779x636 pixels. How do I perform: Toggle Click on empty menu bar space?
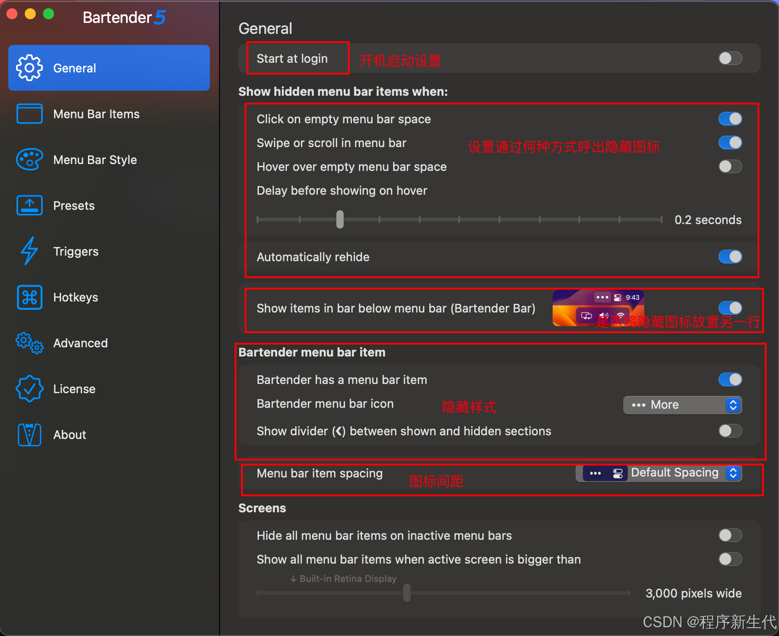tap(730, 119)
